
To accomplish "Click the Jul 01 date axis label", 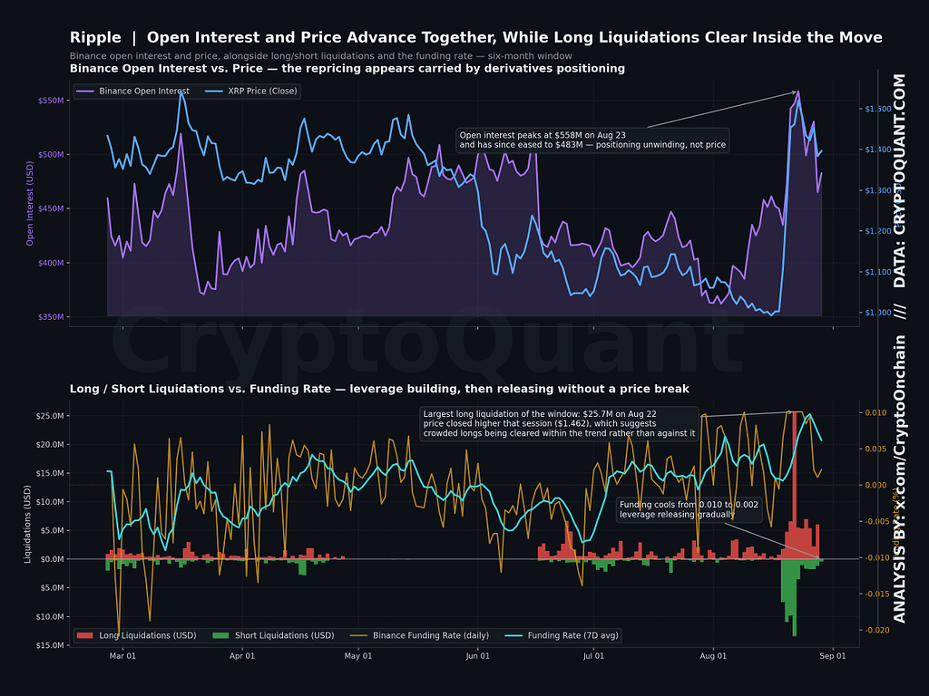I will tap(593, 656).
